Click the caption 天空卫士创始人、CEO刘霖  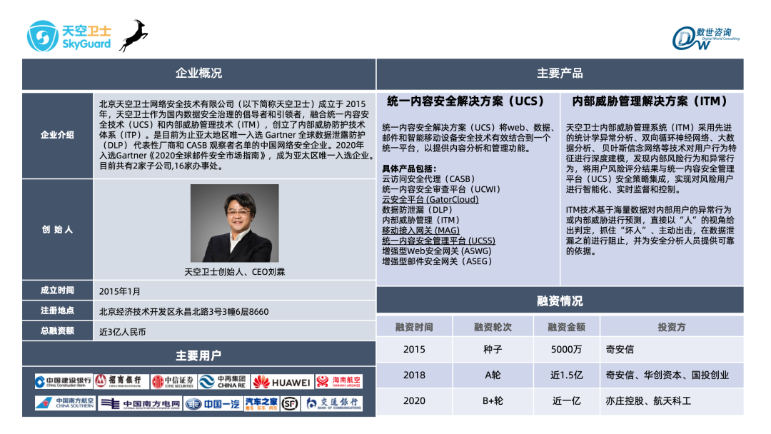pyautogui.click(x=235, y=272)
